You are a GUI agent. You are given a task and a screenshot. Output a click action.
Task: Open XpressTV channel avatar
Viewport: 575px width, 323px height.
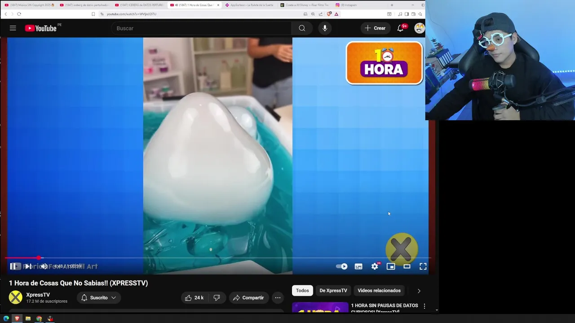tap(16, 297)
